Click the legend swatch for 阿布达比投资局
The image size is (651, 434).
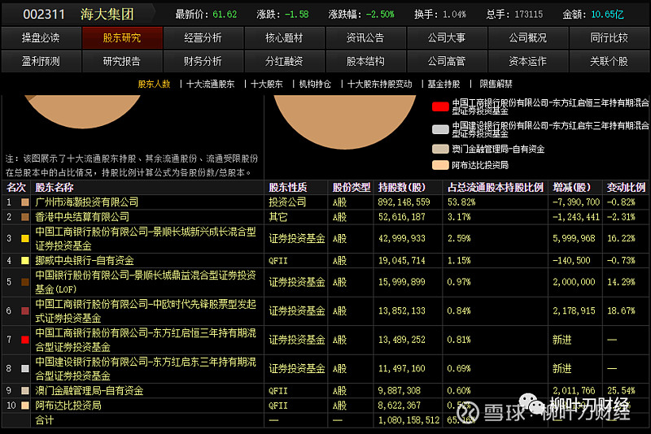click(440, 165)
